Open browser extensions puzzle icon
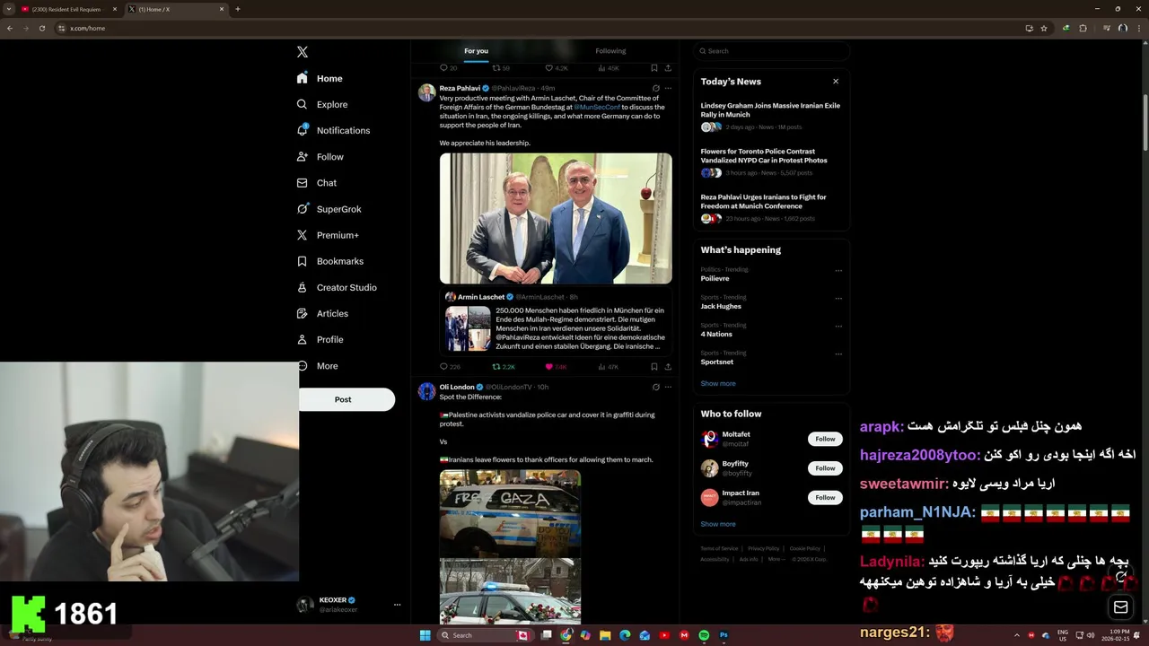 pyautogui.click(x=1083, y=28)
